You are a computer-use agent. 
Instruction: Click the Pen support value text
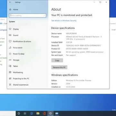(71, 55)
